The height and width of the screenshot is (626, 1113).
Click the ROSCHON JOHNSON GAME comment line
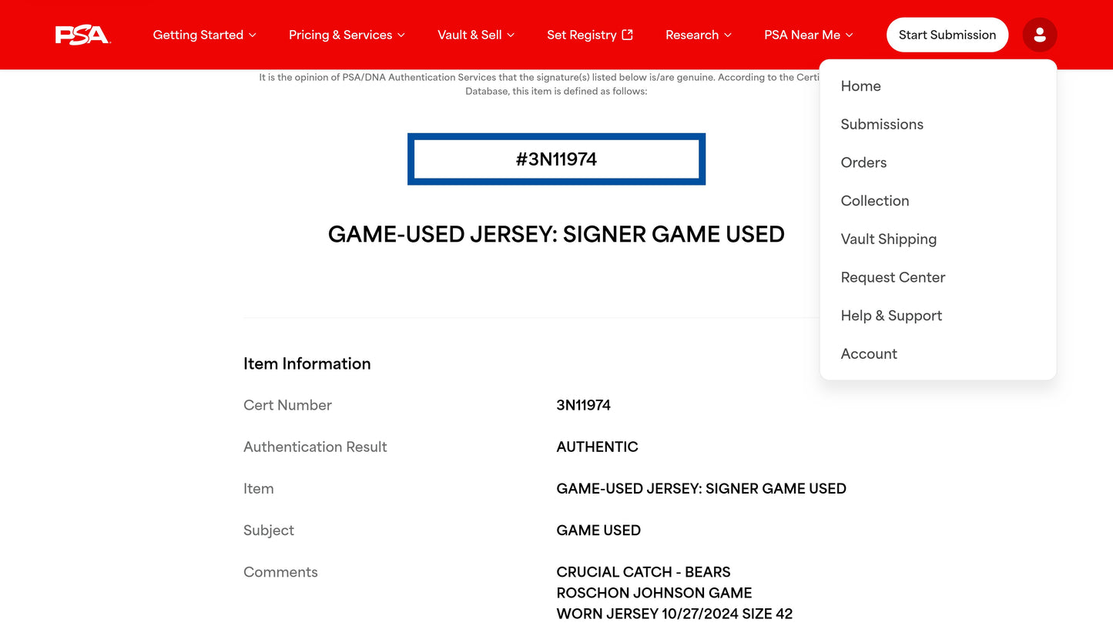pos(654,593)
